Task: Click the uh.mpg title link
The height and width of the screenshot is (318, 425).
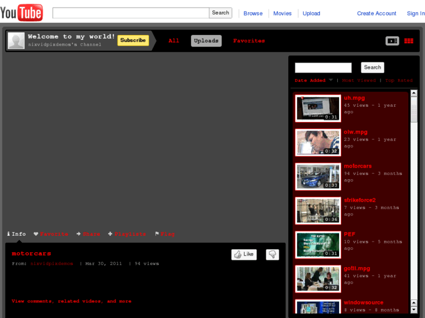Action: (x=354, y=98)
